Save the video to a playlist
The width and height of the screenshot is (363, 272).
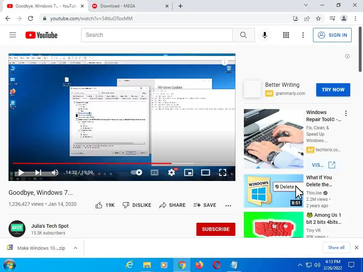[205, 205]
